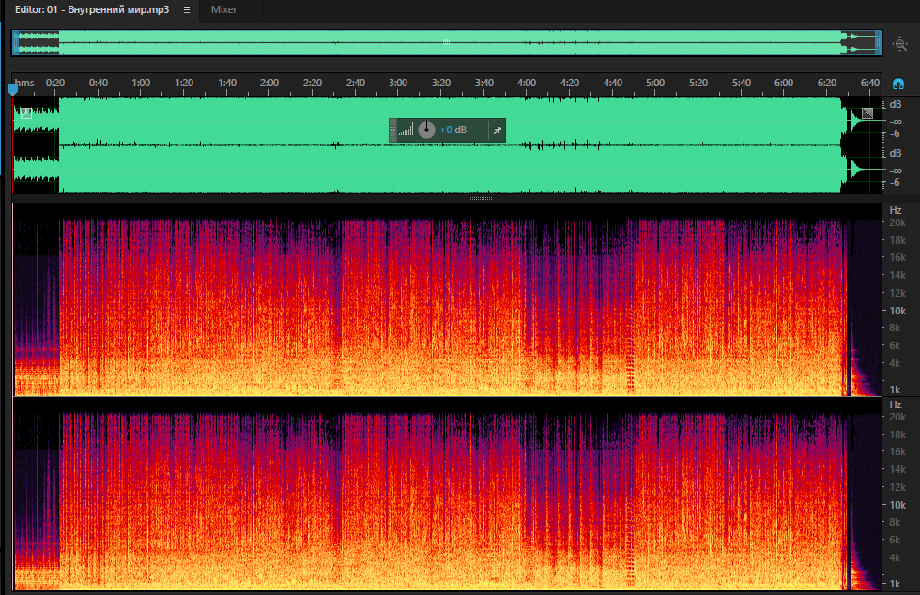Toggle the HUD pin icon

tap(497, 130)
